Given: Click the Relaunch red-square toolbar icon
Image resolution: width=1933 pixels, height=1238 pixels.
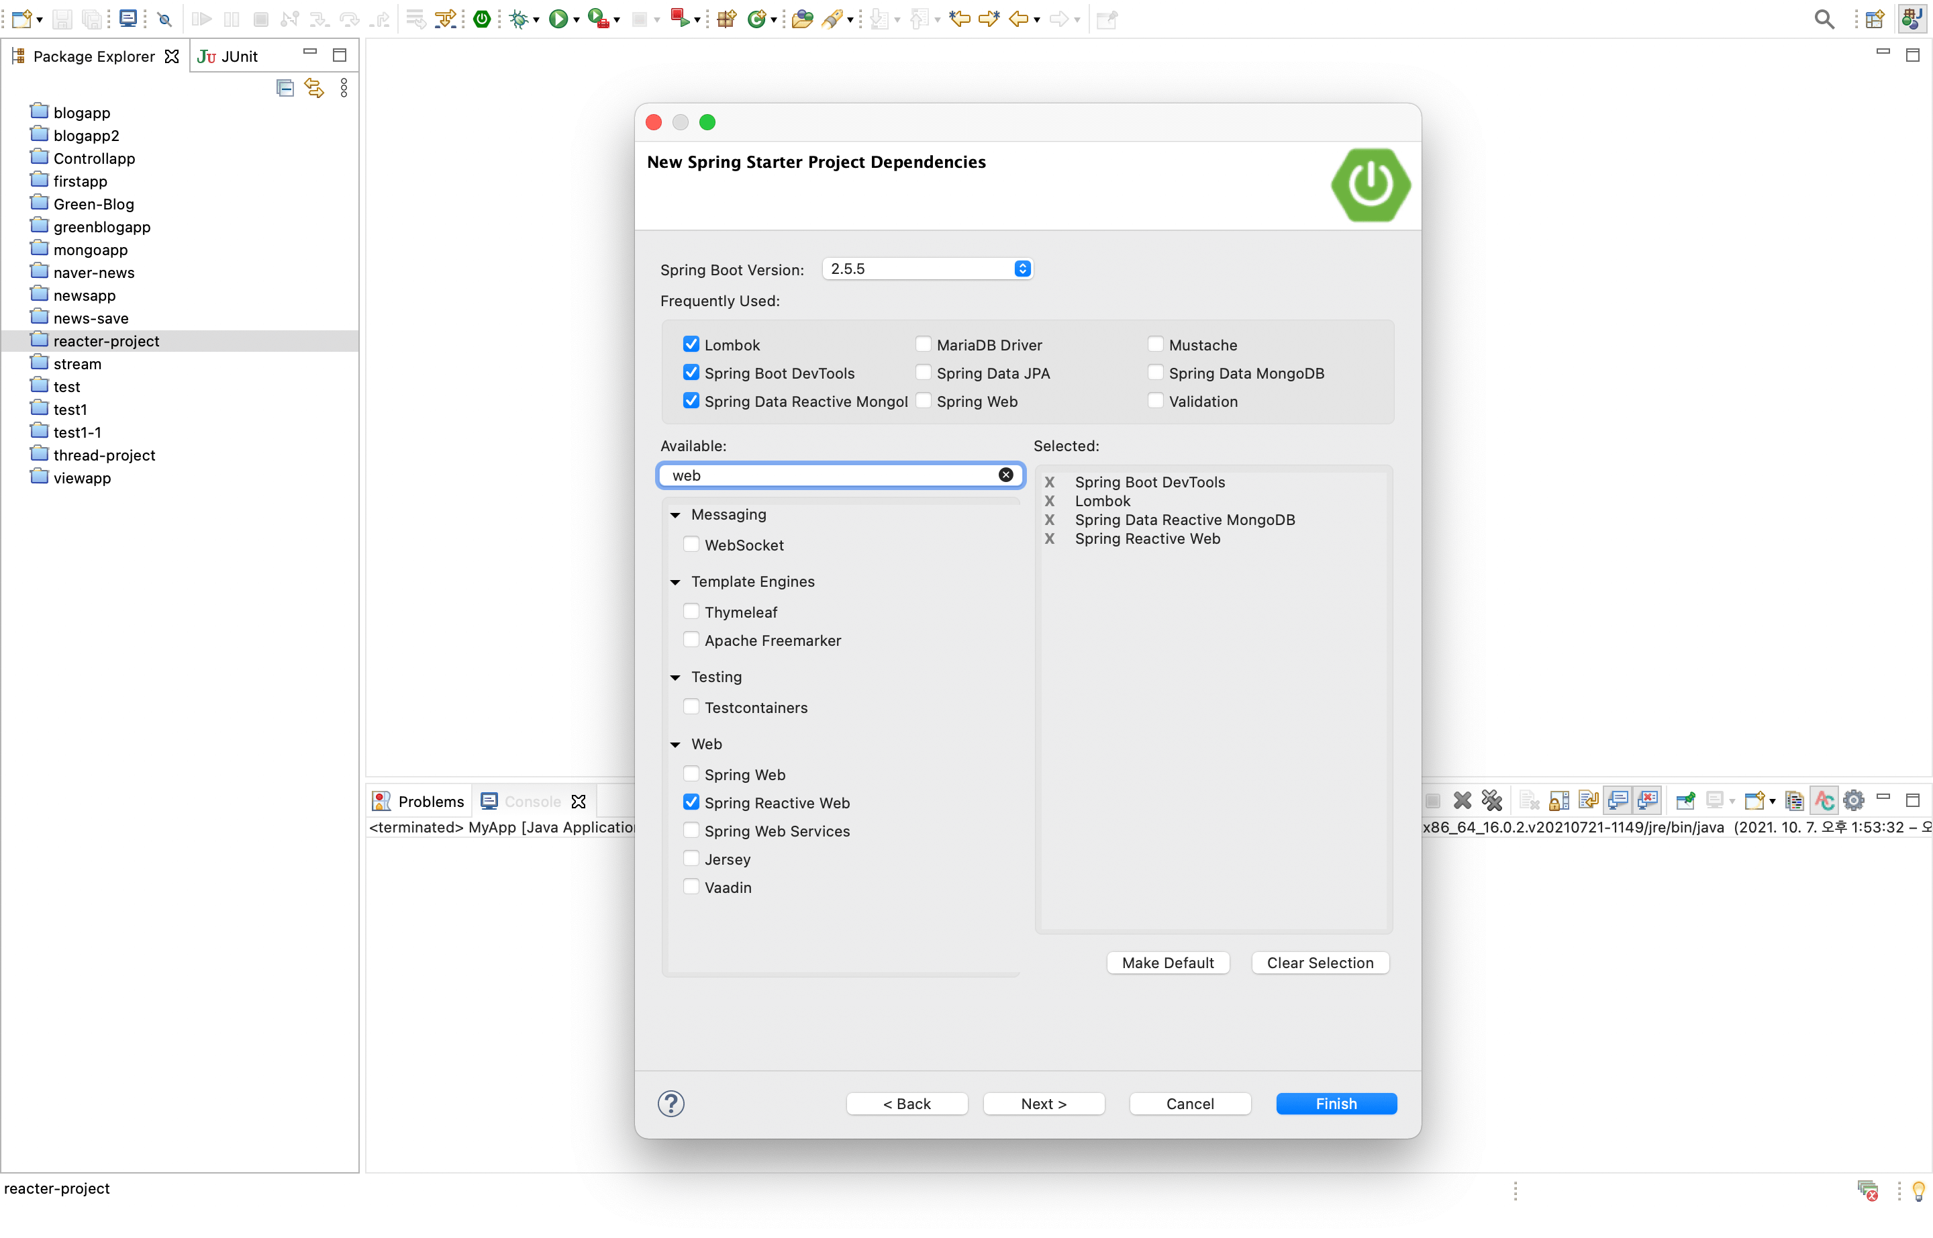Looking at the screenshot, I should [680, 19].
